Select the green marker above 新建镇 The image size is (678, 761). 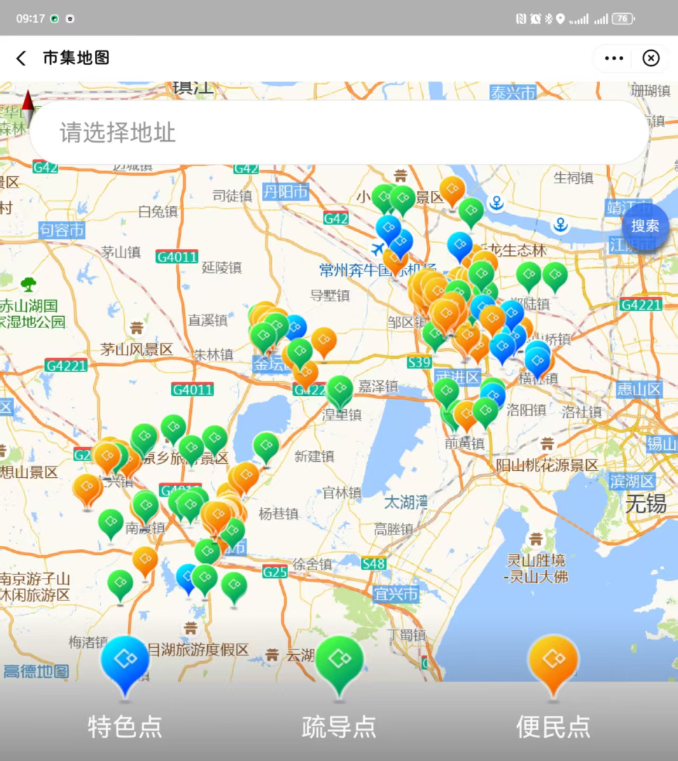click(266, 447)
